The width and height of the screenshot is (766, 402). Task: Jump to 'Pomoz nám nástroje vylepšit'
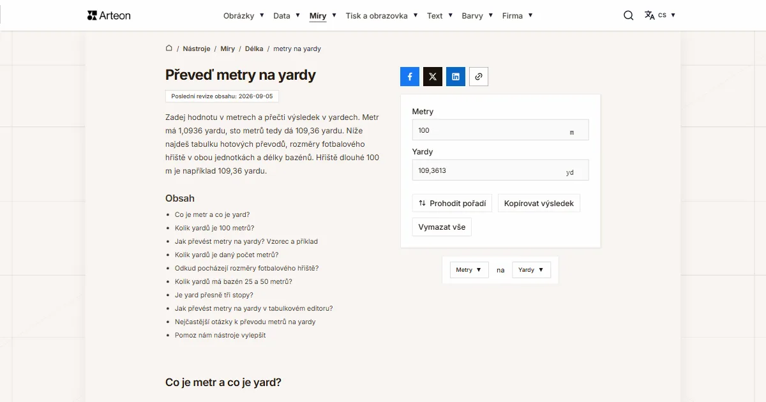tap(220, 336)
